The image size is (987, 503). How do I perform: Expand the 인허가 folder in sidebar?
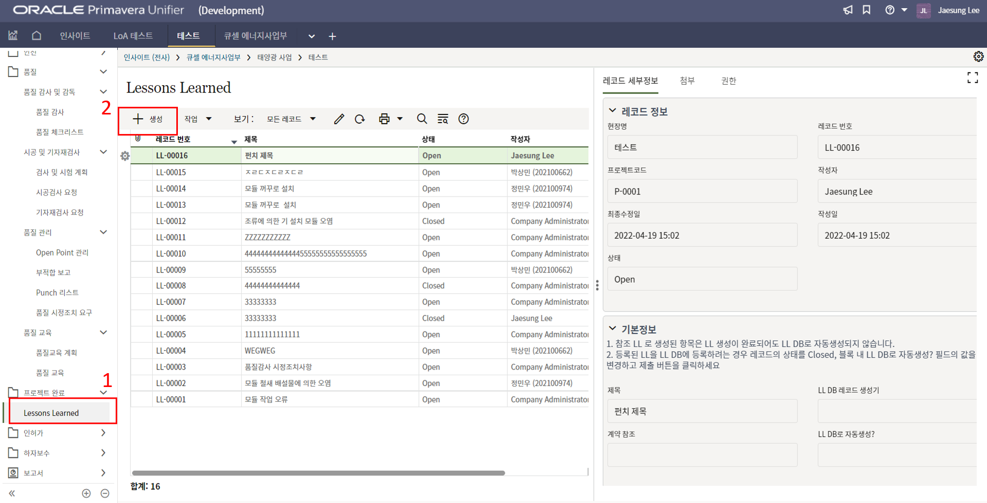103,433
